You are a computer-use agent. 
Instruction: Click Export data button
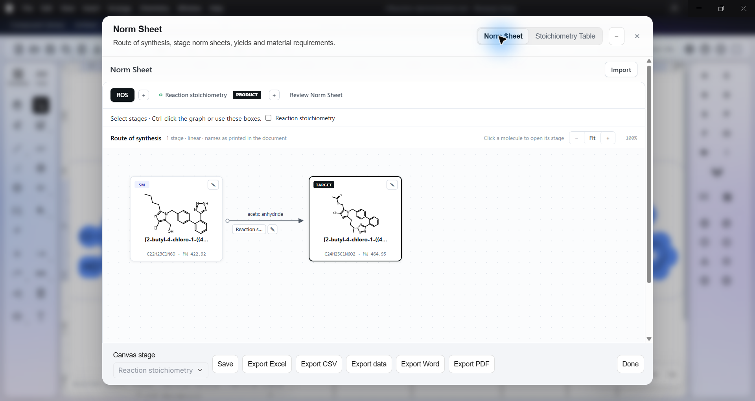[369, 364]
